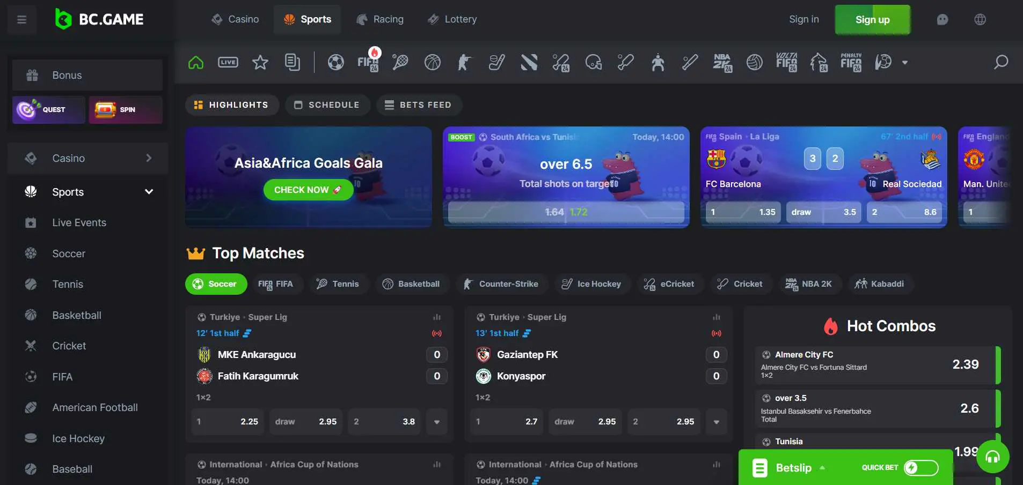This screenshot has width=1023, height=485.
Task: Open the NBA 2K sport icon
Action: tap(723, 62)
